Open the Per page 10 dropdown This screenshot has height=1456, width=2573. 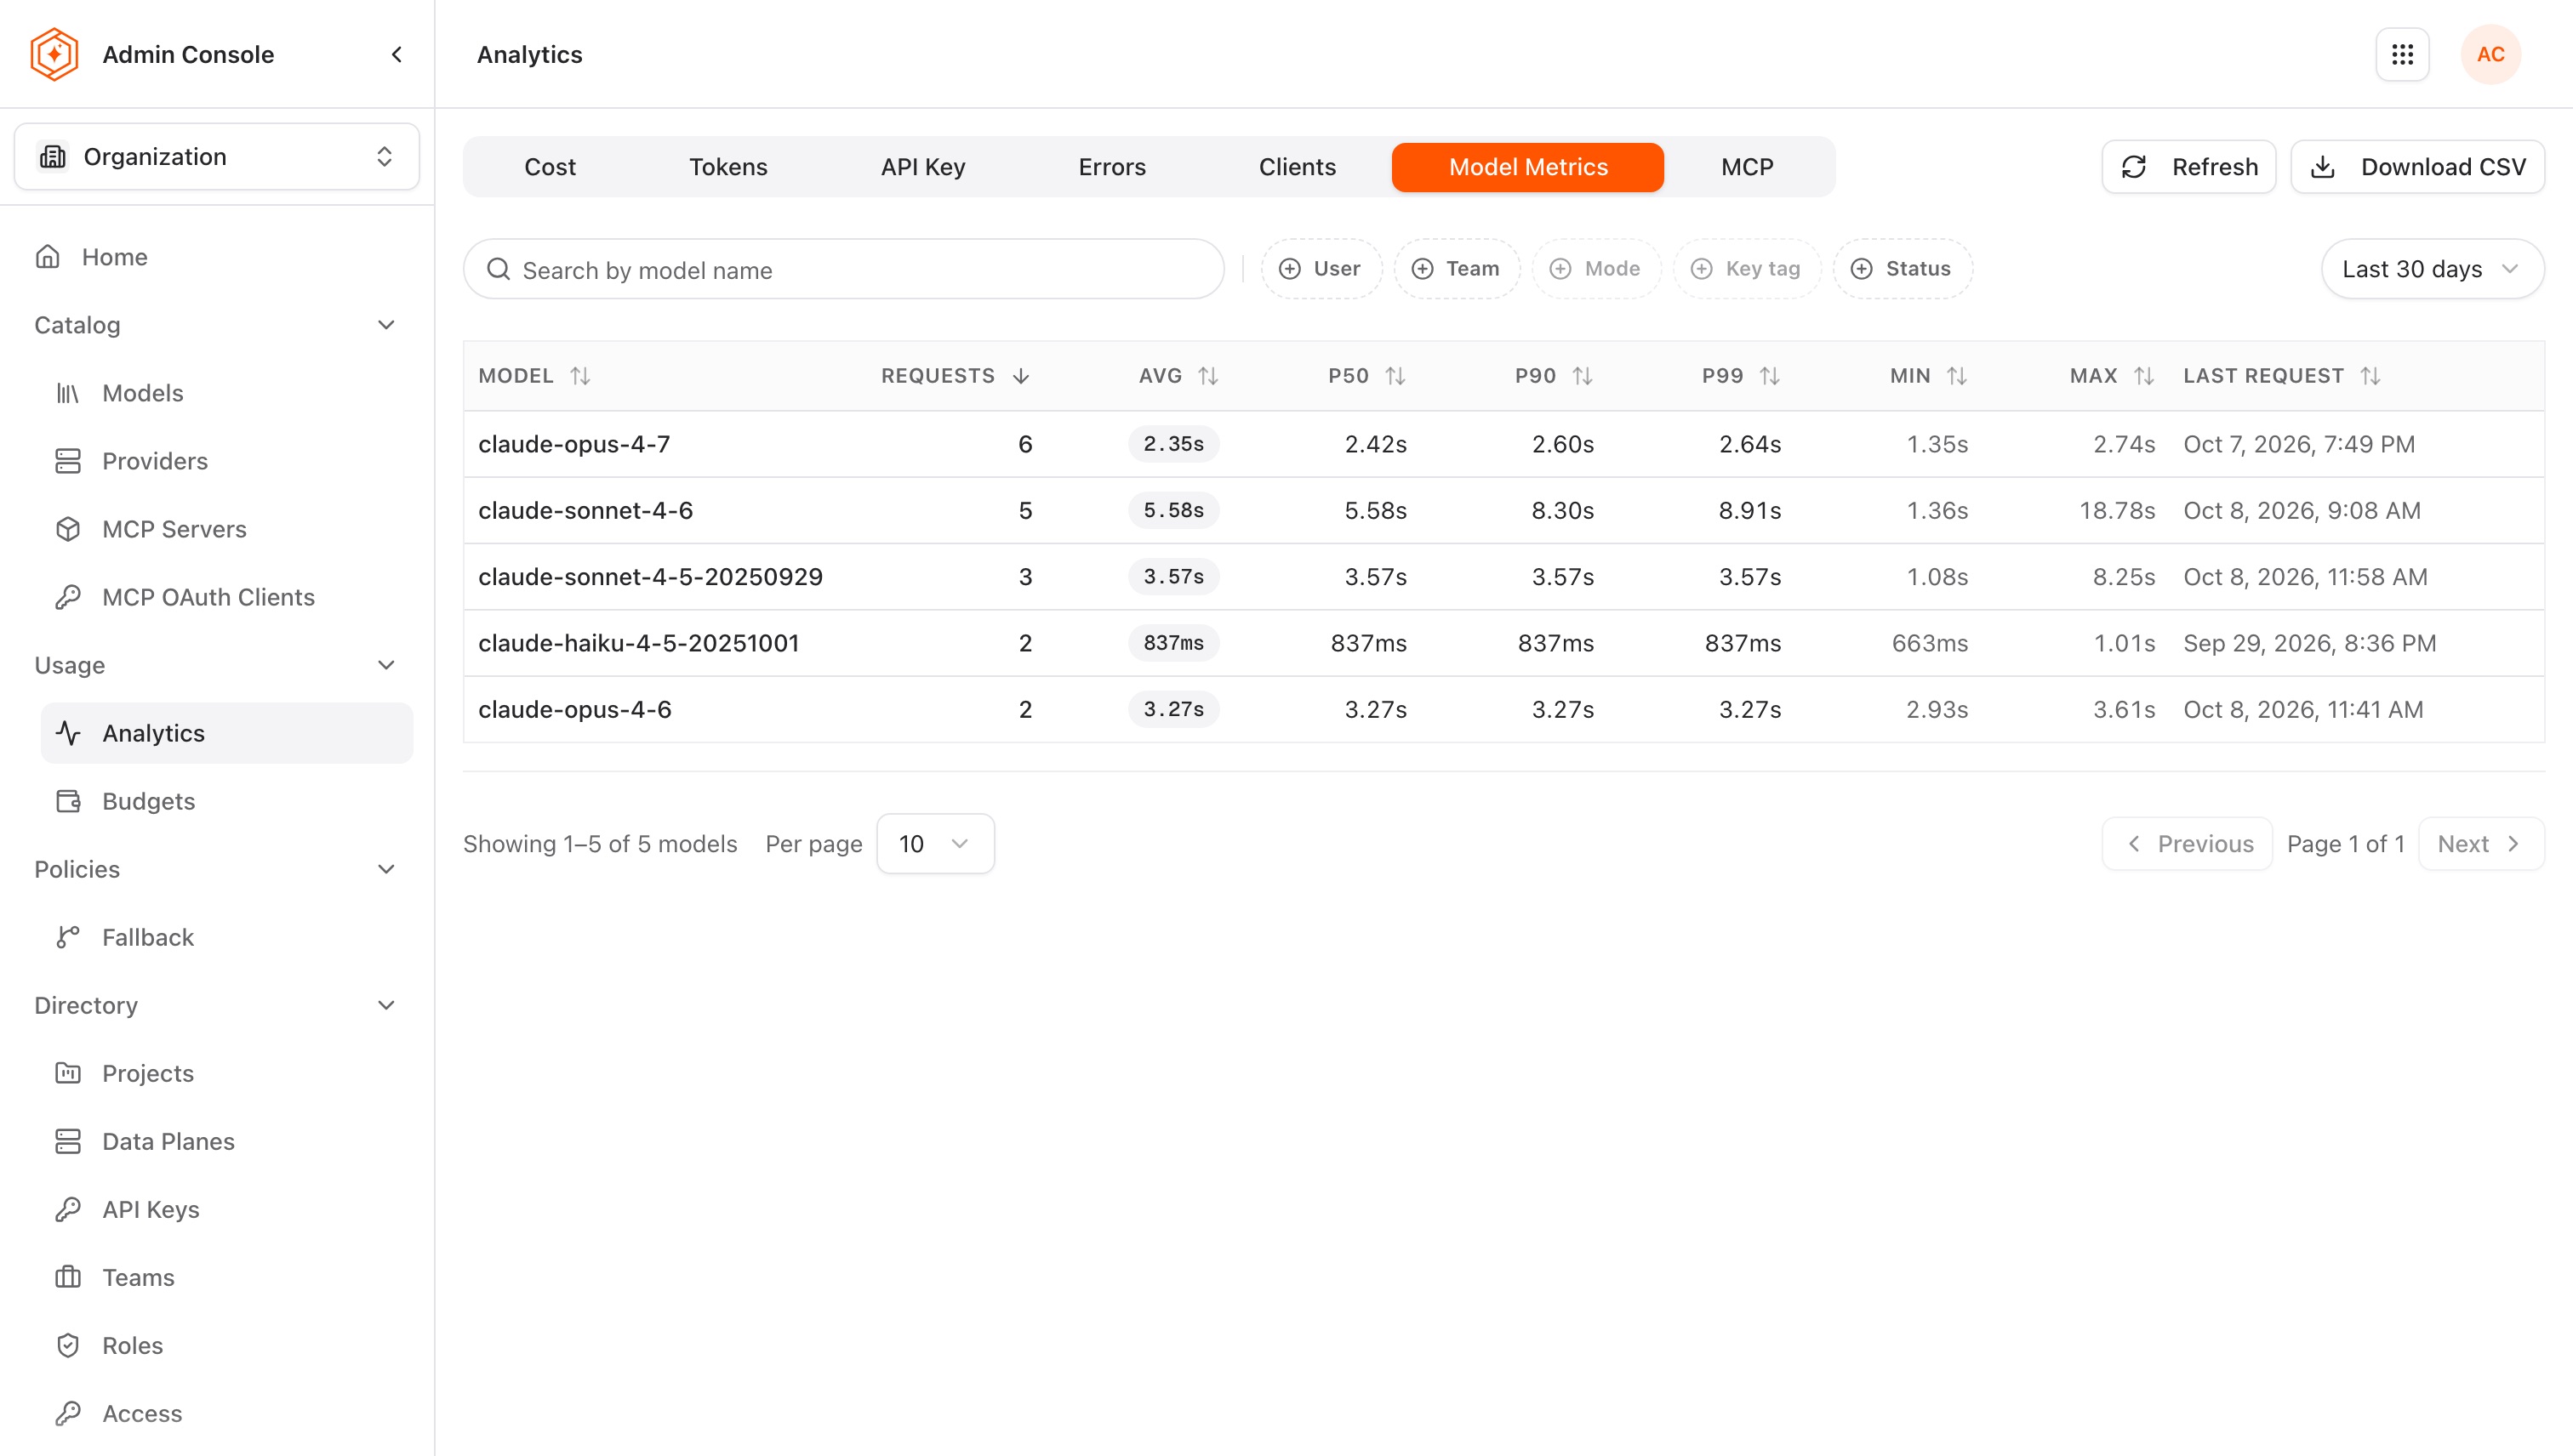point(935,844)
